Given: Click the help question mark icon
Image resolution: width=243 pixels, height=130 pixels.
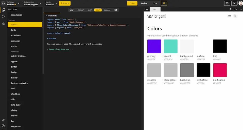Looking at the screenshot, I should (4, 125).
